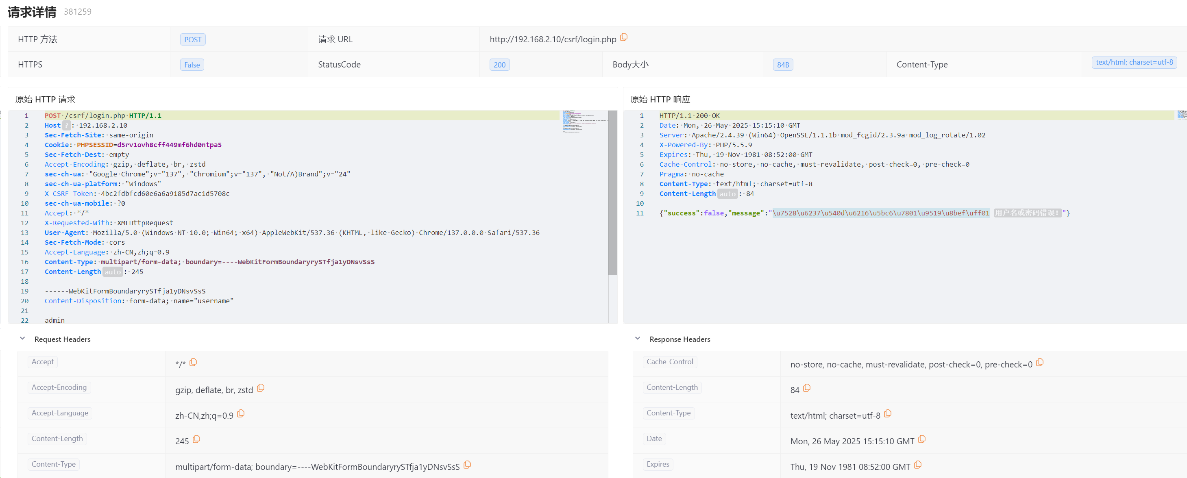Viewport: 1187px width, 478px height.
Task: Collapse the Request Headers section
Action: (22, 339)
